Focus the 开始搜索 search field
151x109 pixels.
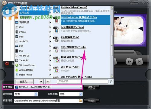tap(82, 82)
